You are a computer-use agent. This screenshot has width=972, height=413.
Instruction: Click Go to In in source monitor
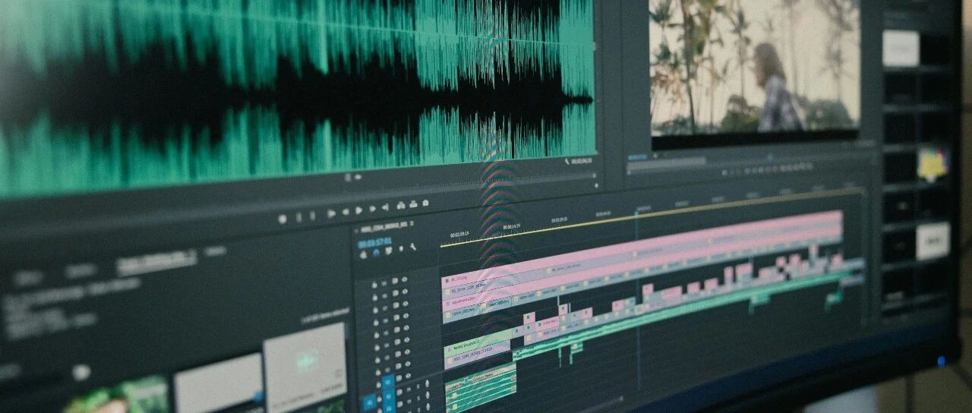(331, 213)
